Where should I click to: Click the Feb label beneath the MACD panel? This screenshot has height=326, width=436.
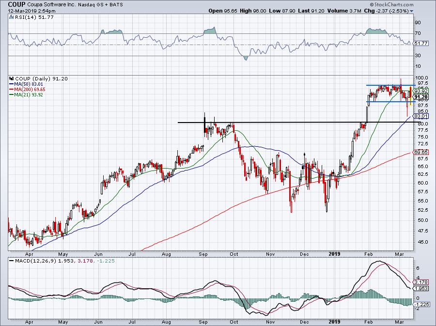tap(369, 322)
